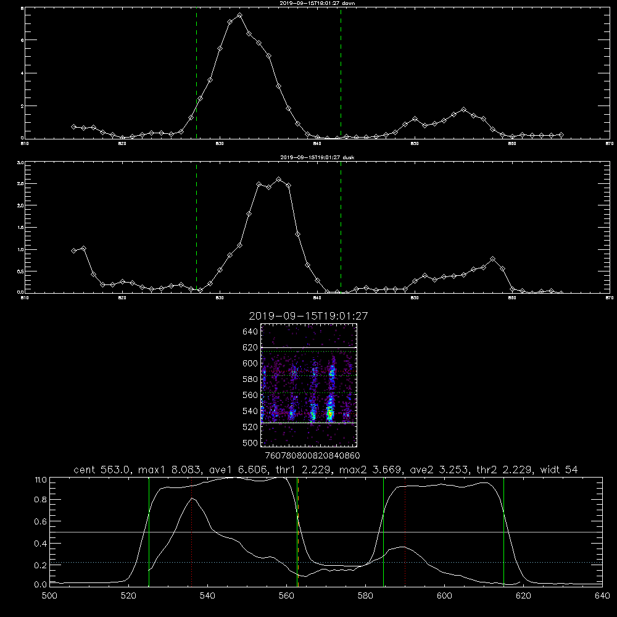Screen dimensions: 617x617
Task: Click the spectrogram y-axis label 560
Action: (x=251, y=395)
